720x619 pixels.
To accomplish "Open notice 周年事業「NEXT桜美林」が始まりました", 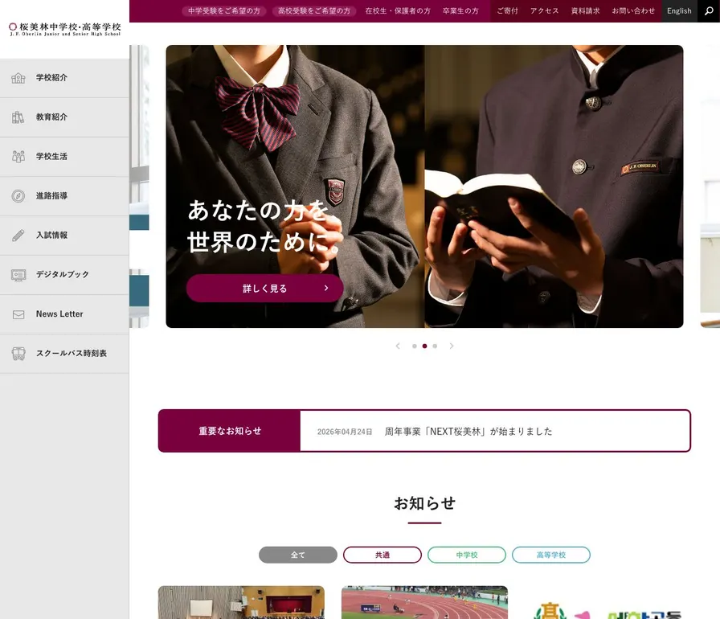I will point(468,431).
